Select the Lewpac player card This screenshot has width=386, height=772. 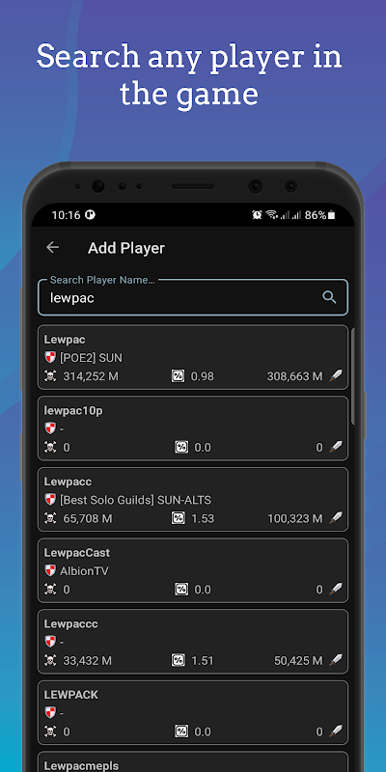click(x=193, y=357)
